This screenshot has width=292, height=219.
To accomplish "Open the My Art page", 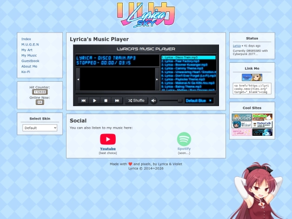I will [x=27, y=50].
